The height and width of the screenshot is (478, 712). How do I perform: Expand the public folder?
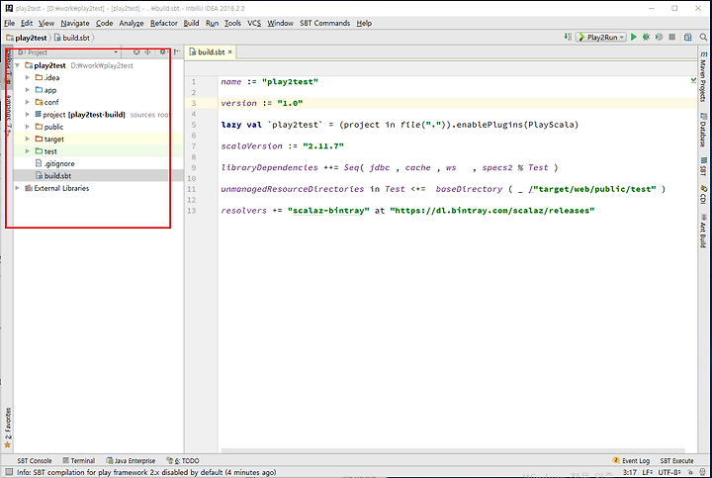[28, 127]
